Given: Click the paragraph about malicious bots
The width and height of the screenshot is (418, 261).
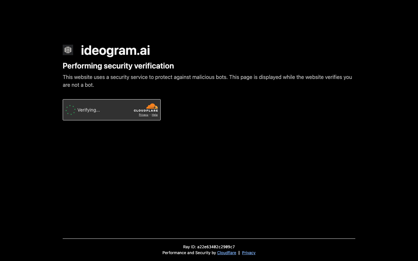Looking at the screenshot, I should coord(207,81).
